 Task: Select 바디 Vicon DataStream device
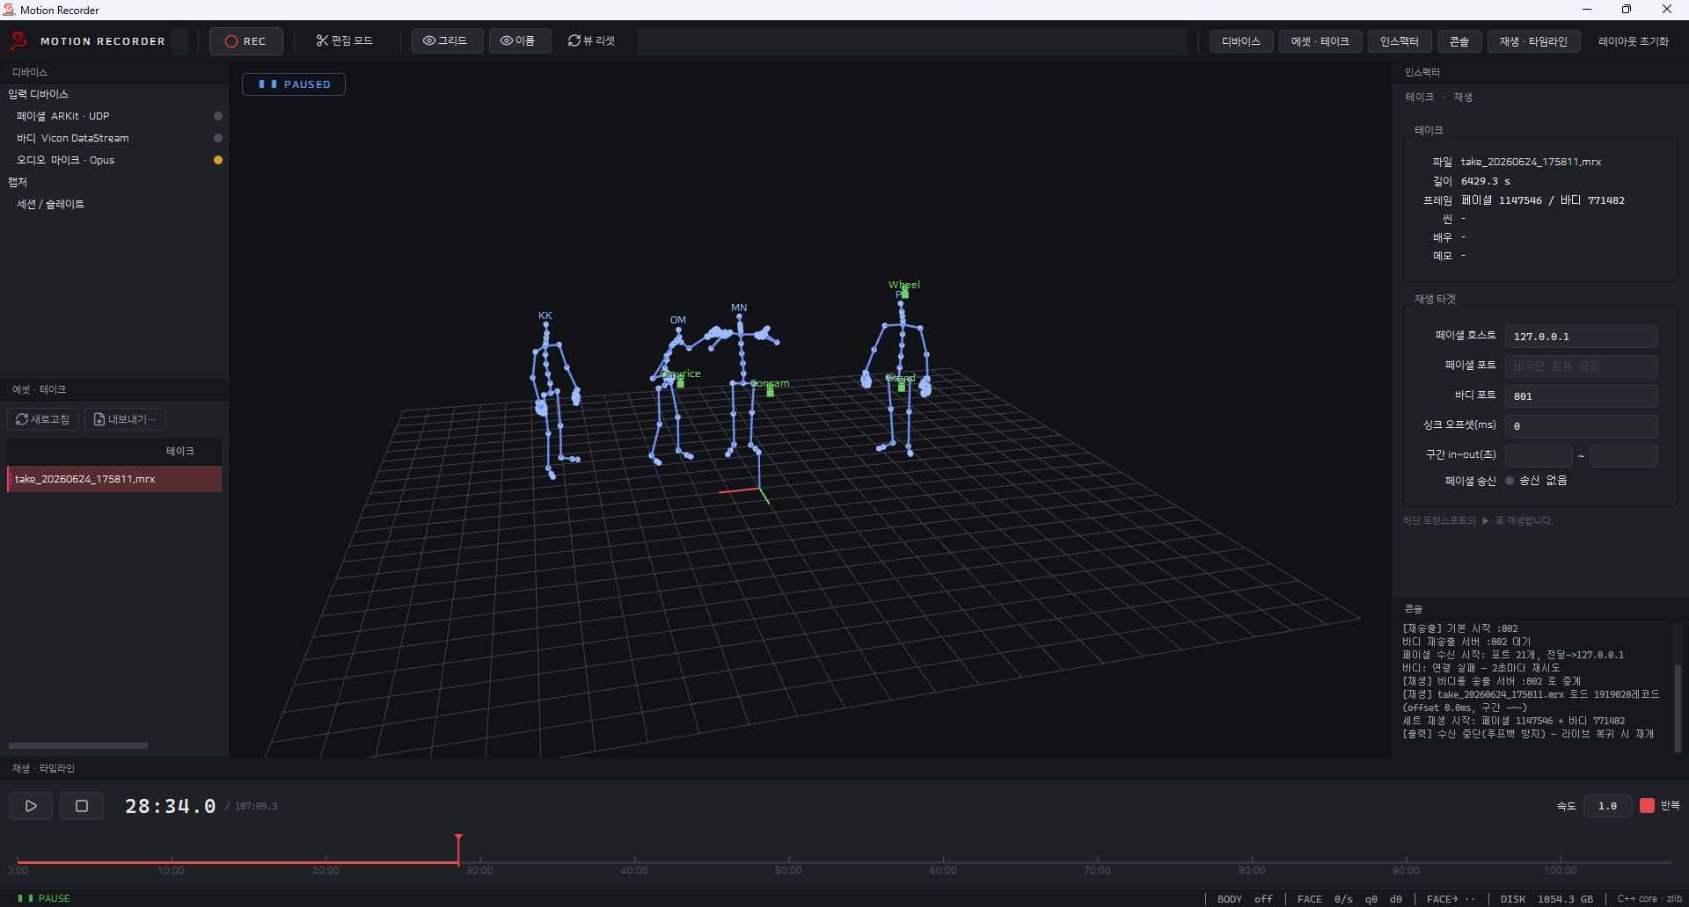(x=114, y=138)
